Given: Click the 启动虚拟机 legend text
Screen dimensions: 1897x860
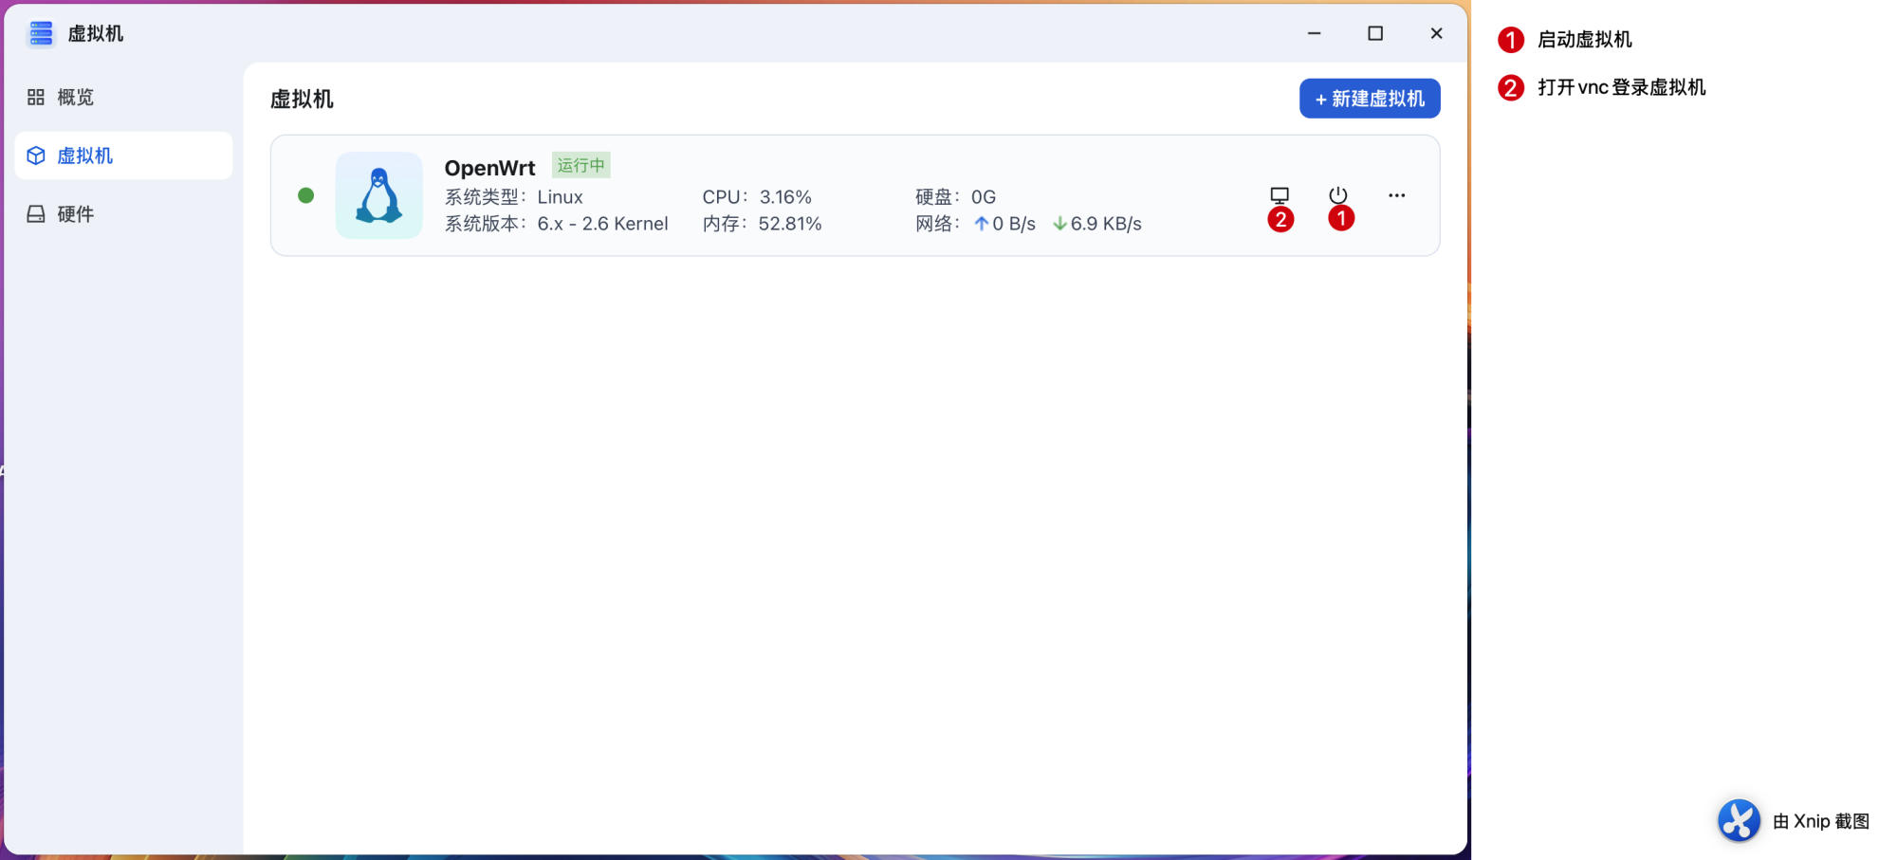Looking at the screenshot, I should click(x=1584, y=40).
